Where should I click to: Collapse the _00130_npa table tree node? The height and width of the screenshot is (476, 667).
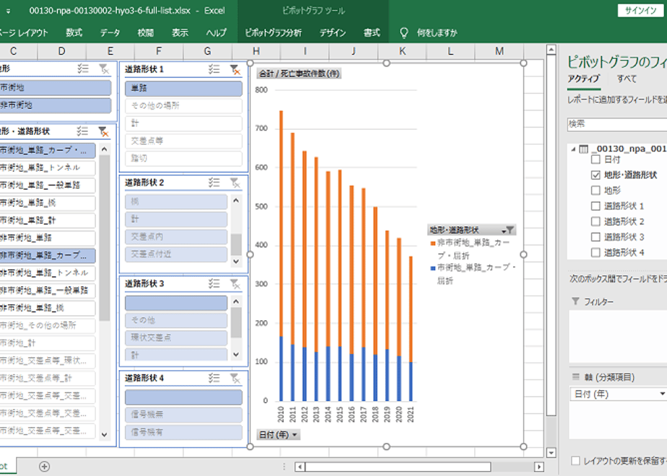point(573,149)
